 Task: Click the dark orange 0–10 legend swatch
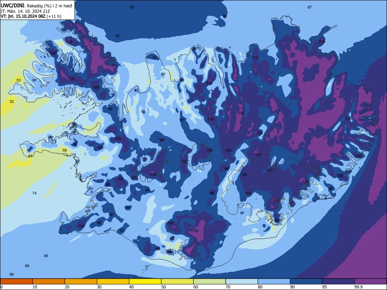pyautogui.click(x=16, y=281)
